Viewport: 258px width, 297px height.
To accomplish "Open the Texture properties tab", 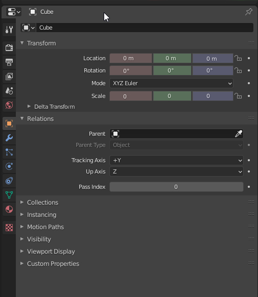I will pyautogui.click(x=9, y=228).
